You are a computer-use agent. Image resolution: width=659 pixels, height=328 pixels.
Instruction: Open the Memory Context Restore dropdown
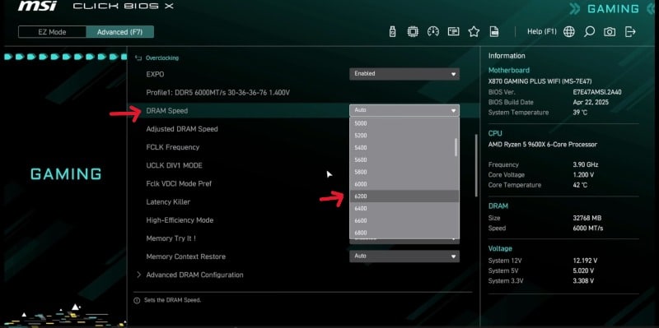coord(404,256)
